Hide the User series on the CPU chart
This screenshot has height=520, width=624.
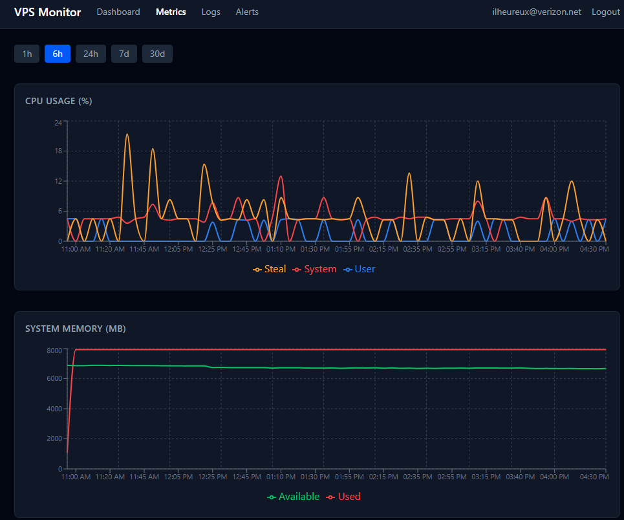point(359,269)
